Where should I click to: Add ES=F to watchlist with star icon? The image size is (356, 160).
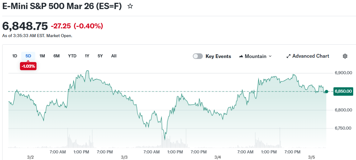(x=130, y=6)
